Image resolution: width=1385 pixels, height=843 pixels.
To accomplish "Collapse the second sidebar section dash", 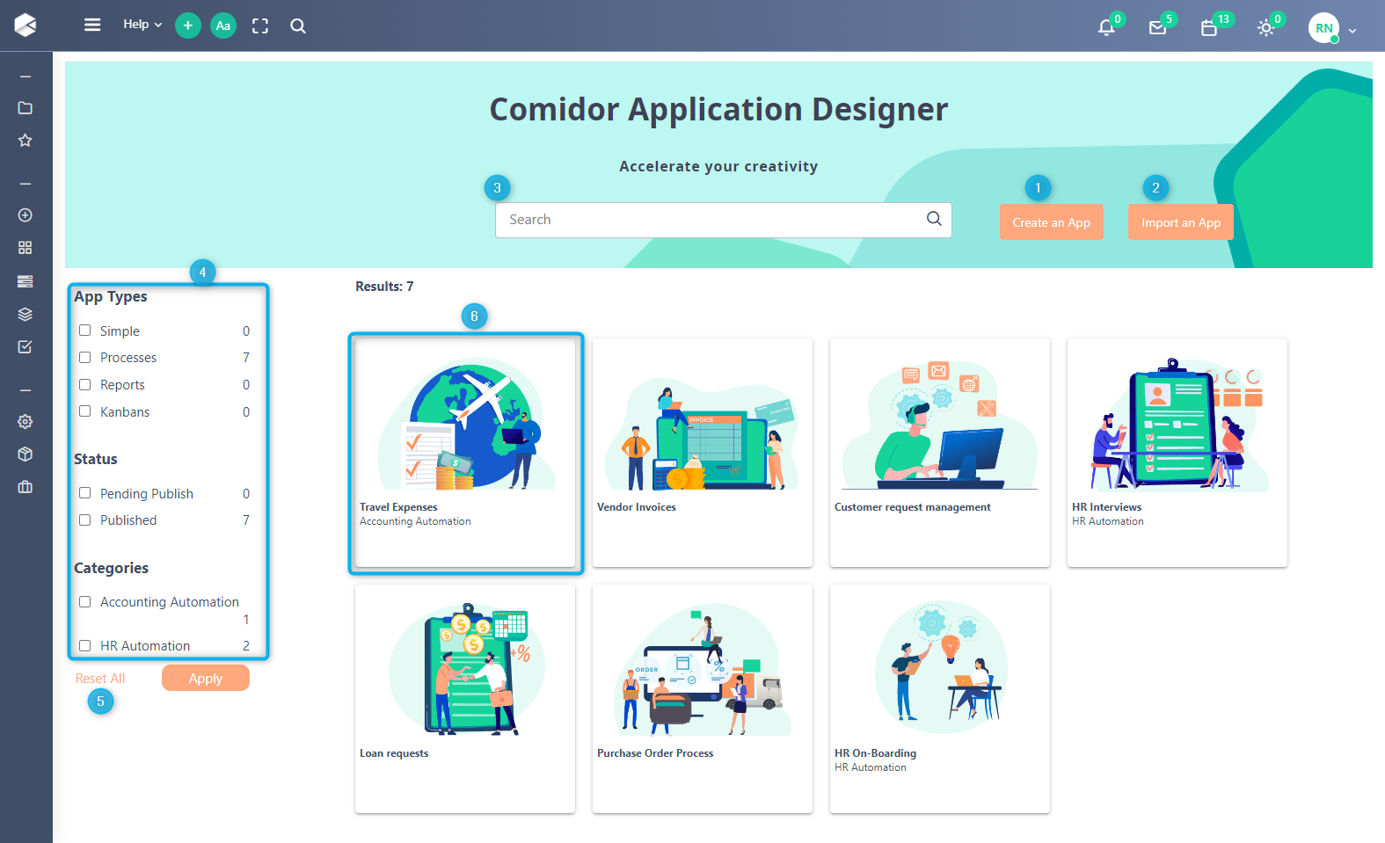I will tap(26, 184).
